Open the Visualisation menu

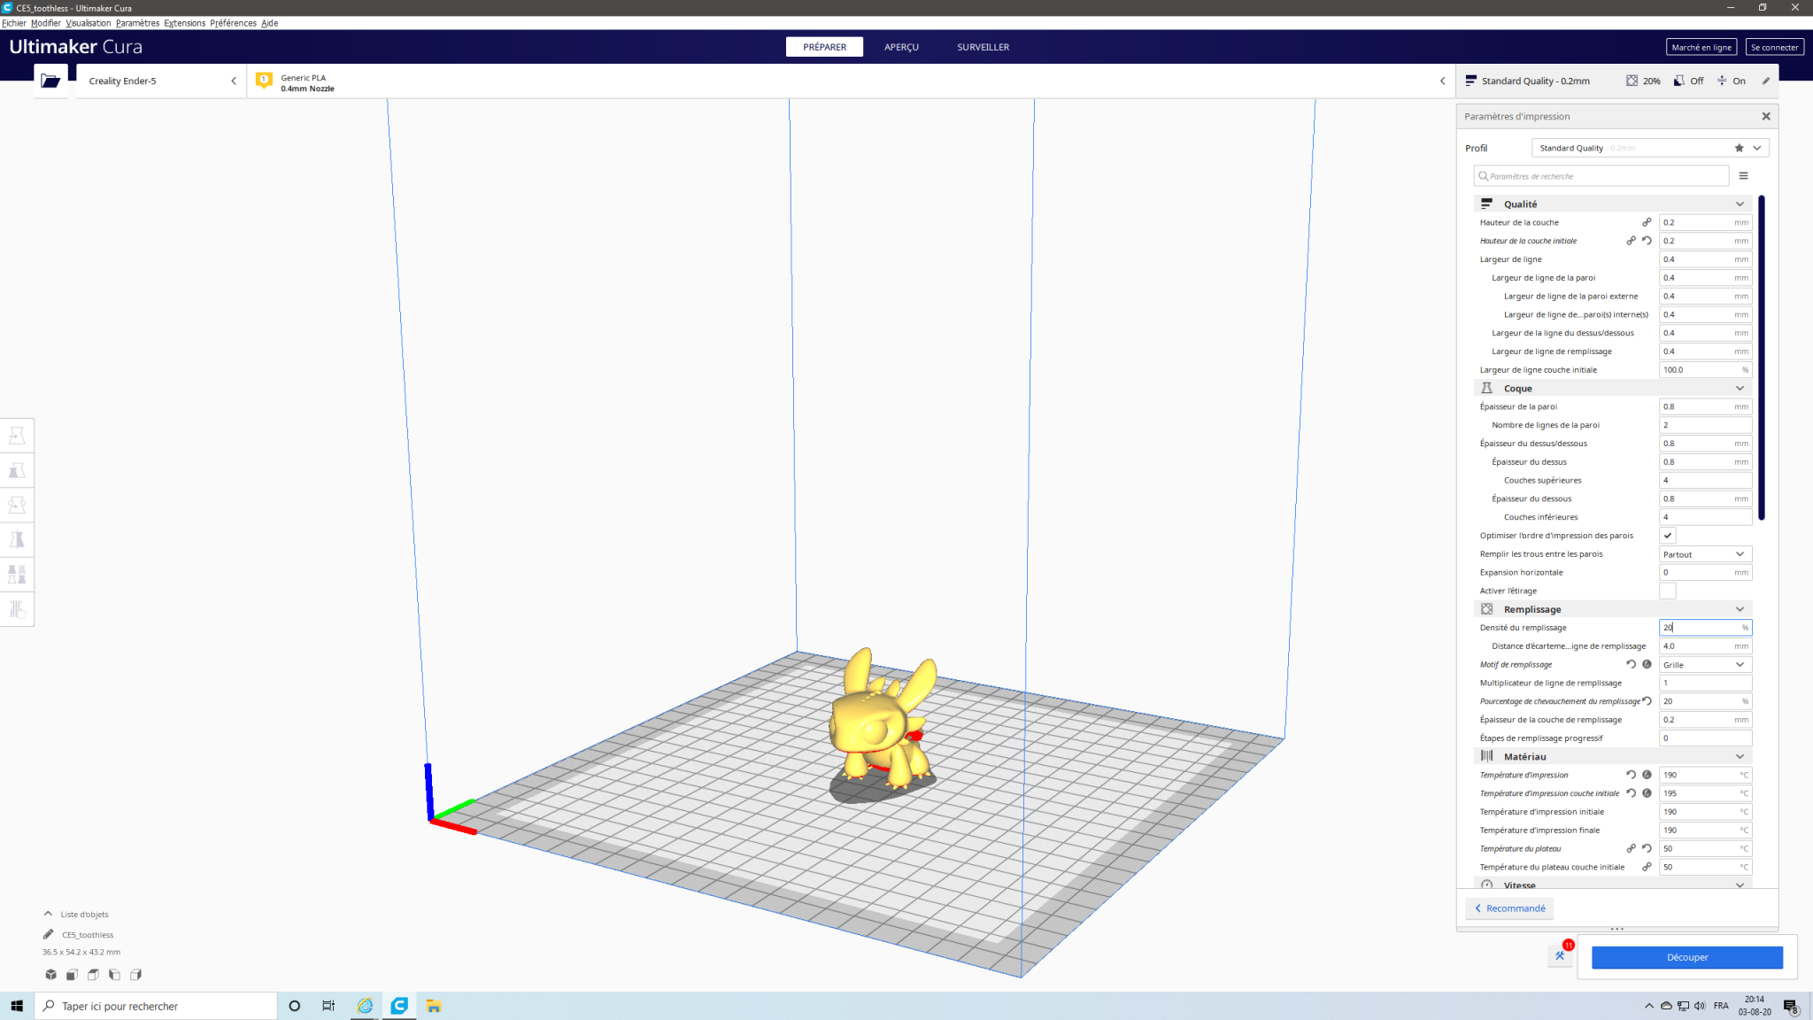[x=89, y=23]
